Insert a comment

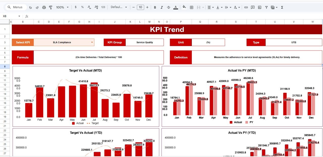click(x=253, y=7)
